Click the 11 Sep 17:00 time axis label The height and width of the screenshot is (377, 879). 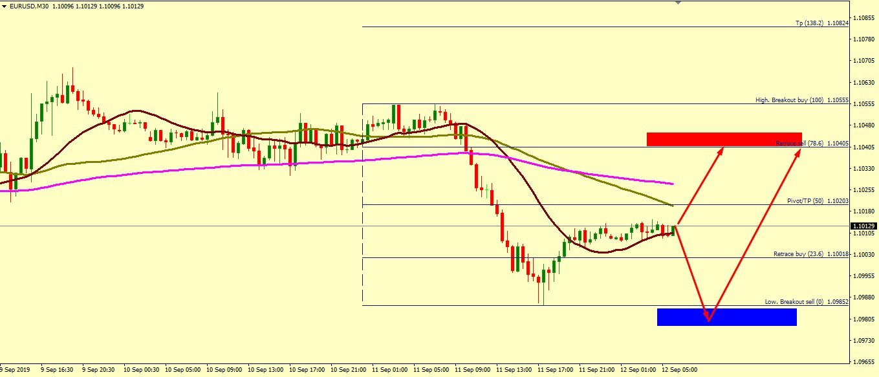click(556, 370)
